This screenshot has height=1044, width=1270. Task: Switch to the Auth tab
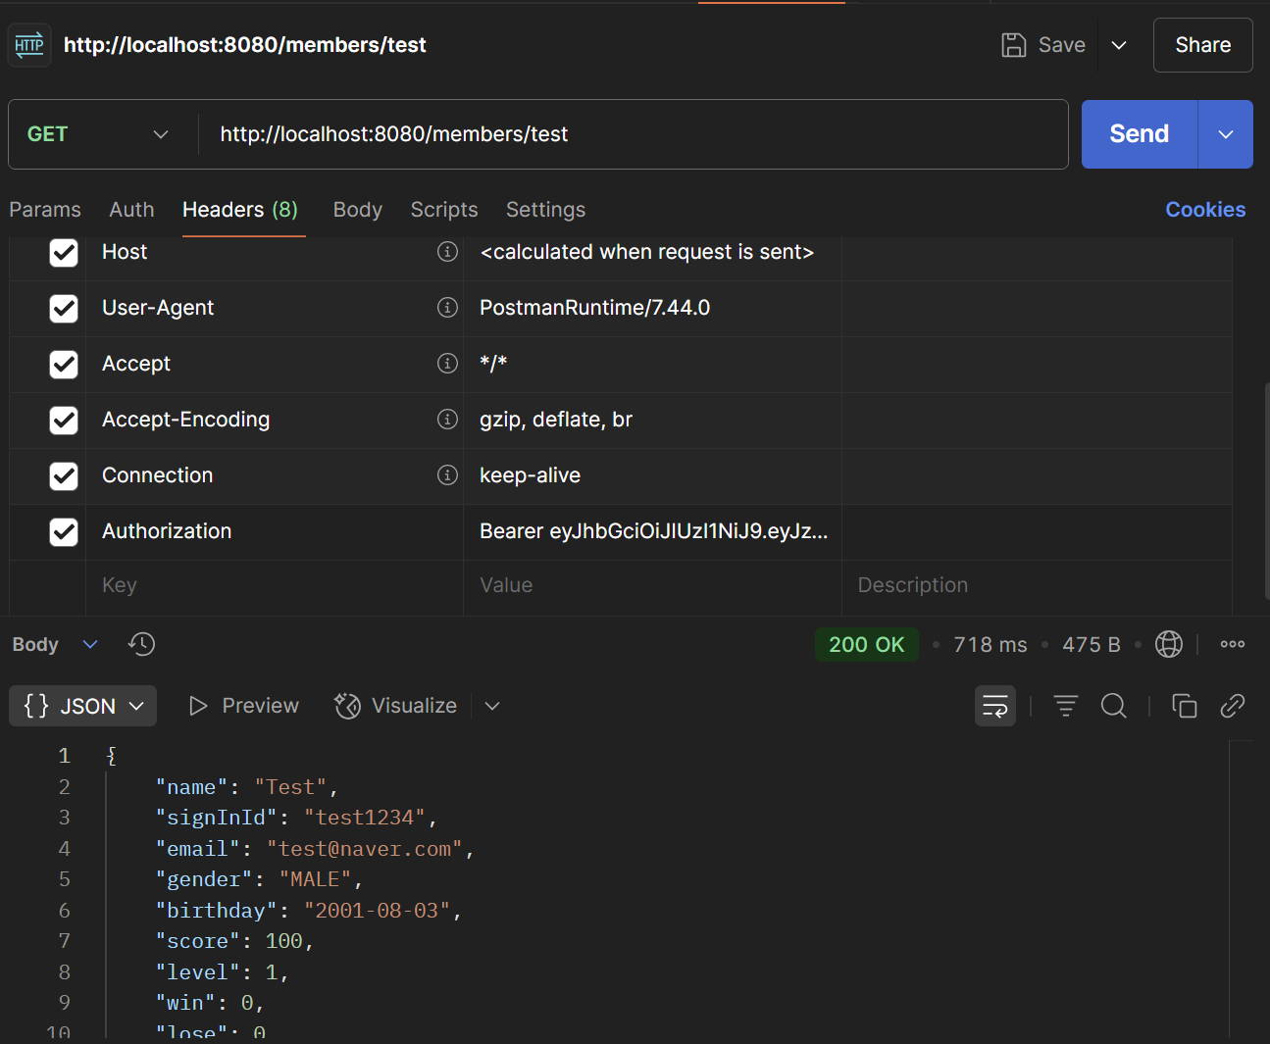(131, 210)
